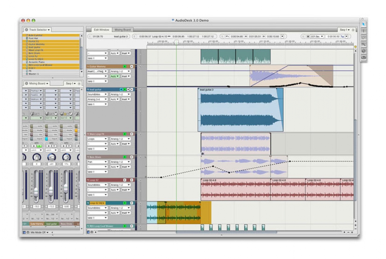Toggle solo on the lead guitar mixer channel
The width and height of the screenshot is (386, 259).
point(51,126)
